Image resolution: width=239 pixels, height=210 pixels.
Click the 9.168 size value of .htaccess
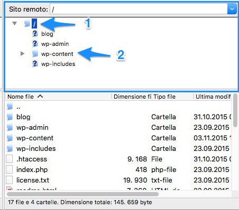pos(137,159)
